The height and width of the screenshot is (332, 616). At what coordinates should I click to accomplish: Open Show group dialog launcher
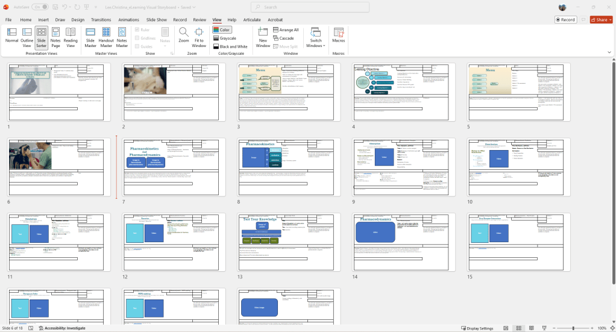pos(172,54)
